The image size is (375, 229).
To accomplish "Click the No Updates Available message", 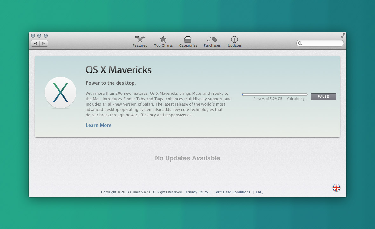I will point(187,158).
